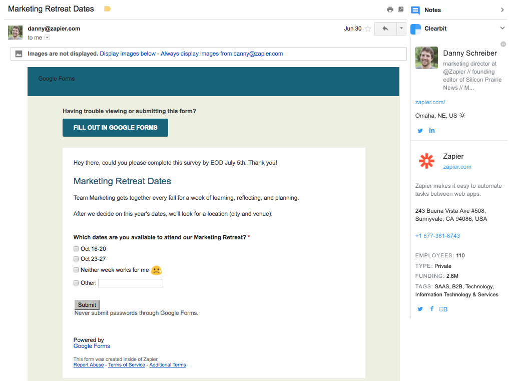Click the FUNDING: 2.6M entry
The image size is (509, 381).
pos(436,276)
